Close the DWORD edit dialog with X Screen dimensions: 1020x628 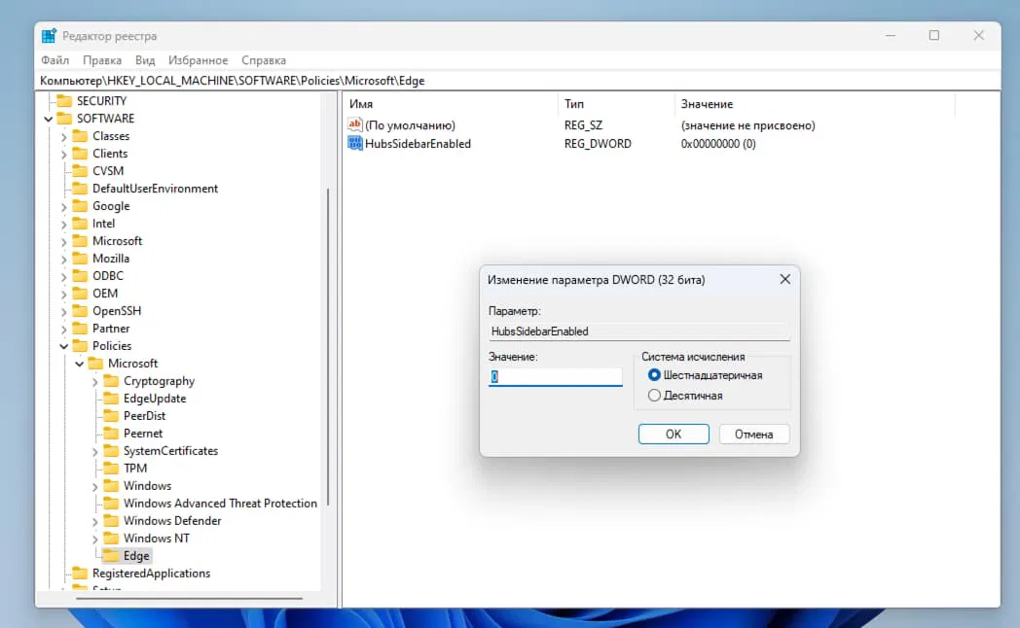[785, 279]
